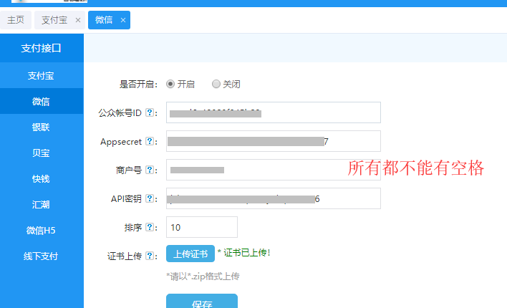Click the 上传证书 button
507x308 pixels.
point(190,254)
